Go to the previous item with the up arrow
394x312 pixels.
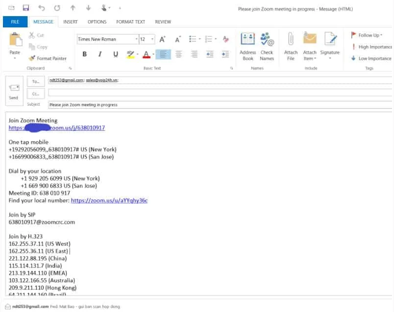click(x=73, y=8)
